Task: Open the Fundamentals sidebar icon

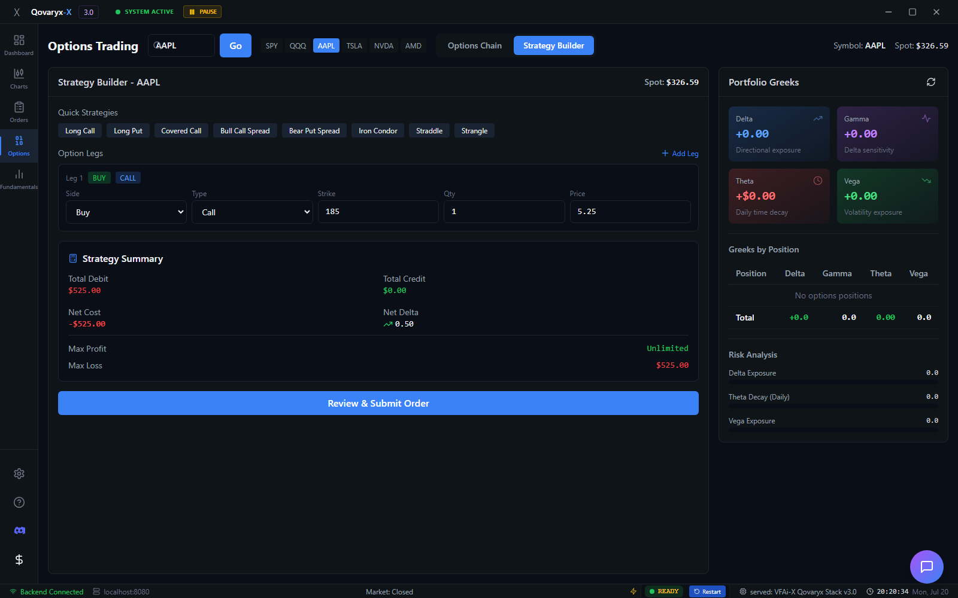Action: [x=19, y=179]
